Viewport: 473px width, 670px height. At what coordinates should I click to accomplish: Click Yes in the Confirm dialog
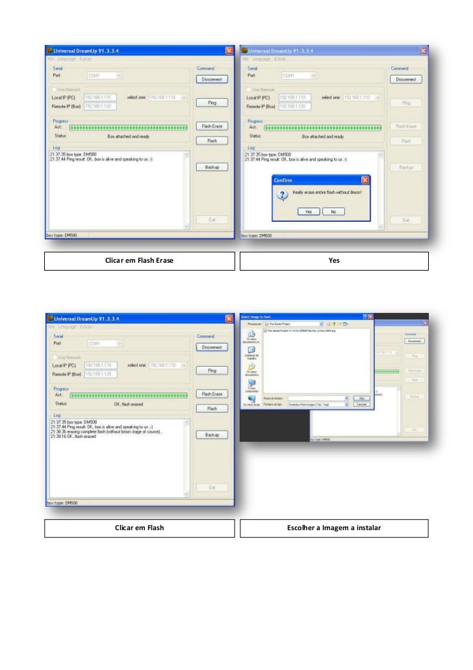pos(309,211)
